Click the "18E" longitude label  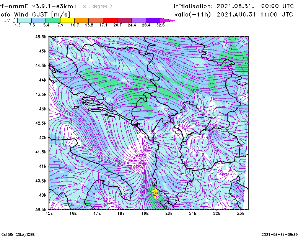[x=121, y=213]
